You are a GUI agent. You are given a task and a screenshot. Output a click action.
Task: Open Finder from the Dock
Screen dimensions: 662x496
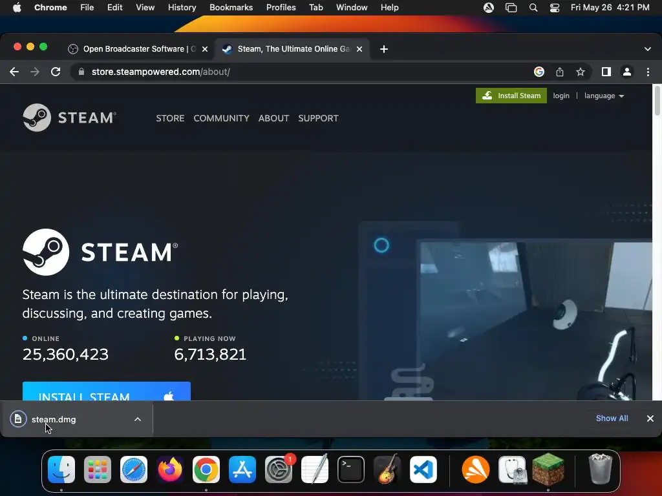click(61, 470)
